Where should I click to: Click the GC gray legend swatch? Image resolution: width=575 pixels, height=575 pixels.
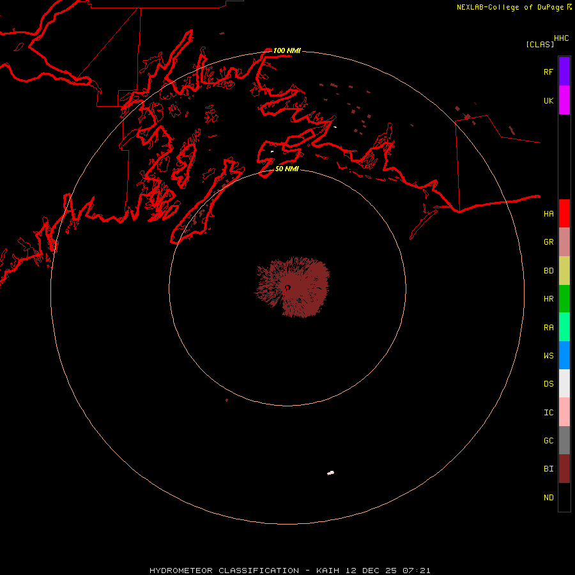[564, 440]
